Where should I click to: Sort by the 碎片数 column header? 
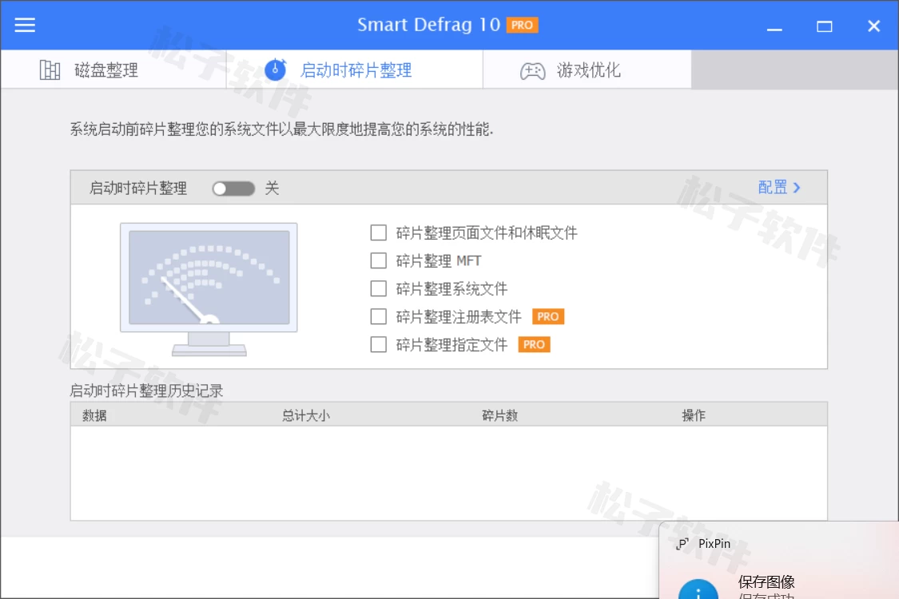pyautogui.click(x=499, y=415)
